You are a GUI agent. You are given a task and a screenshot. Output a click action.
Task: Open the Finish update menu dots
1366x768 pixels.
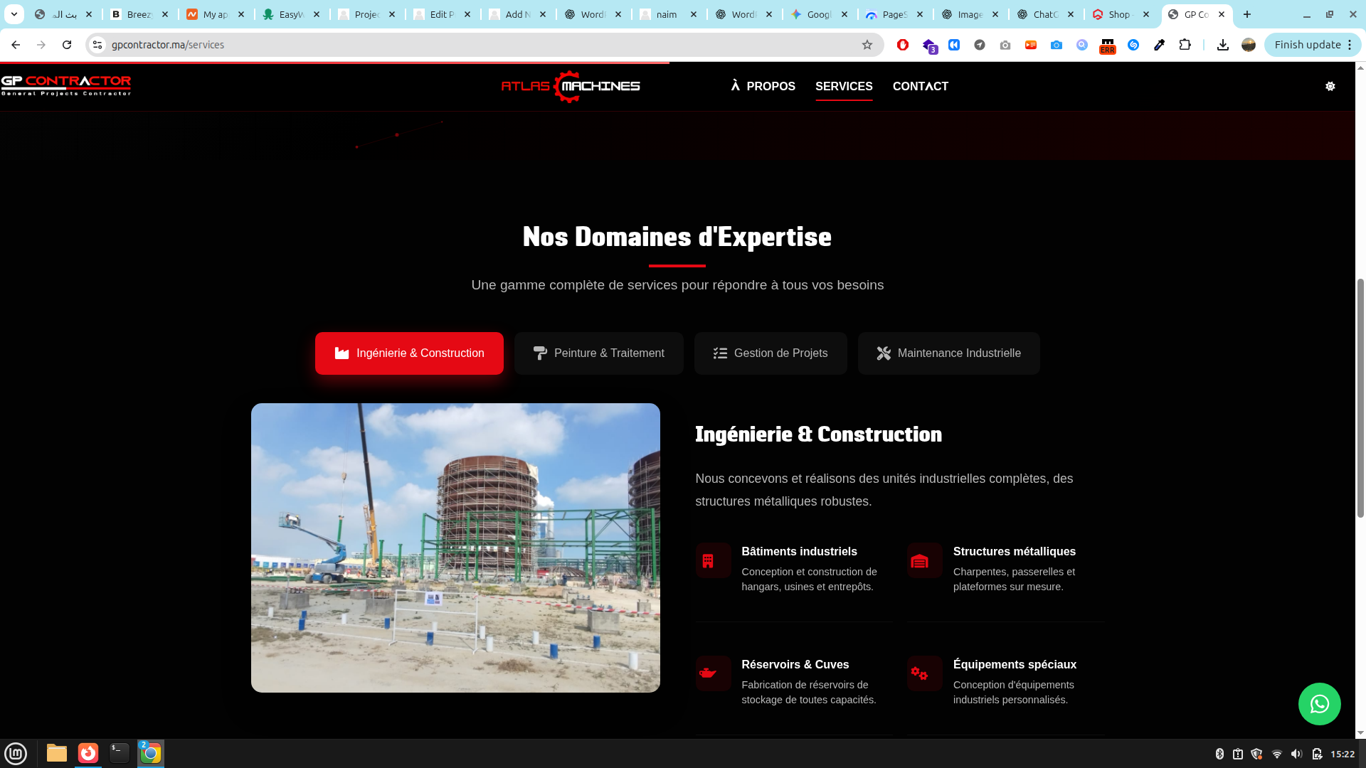coord(1349,45)
